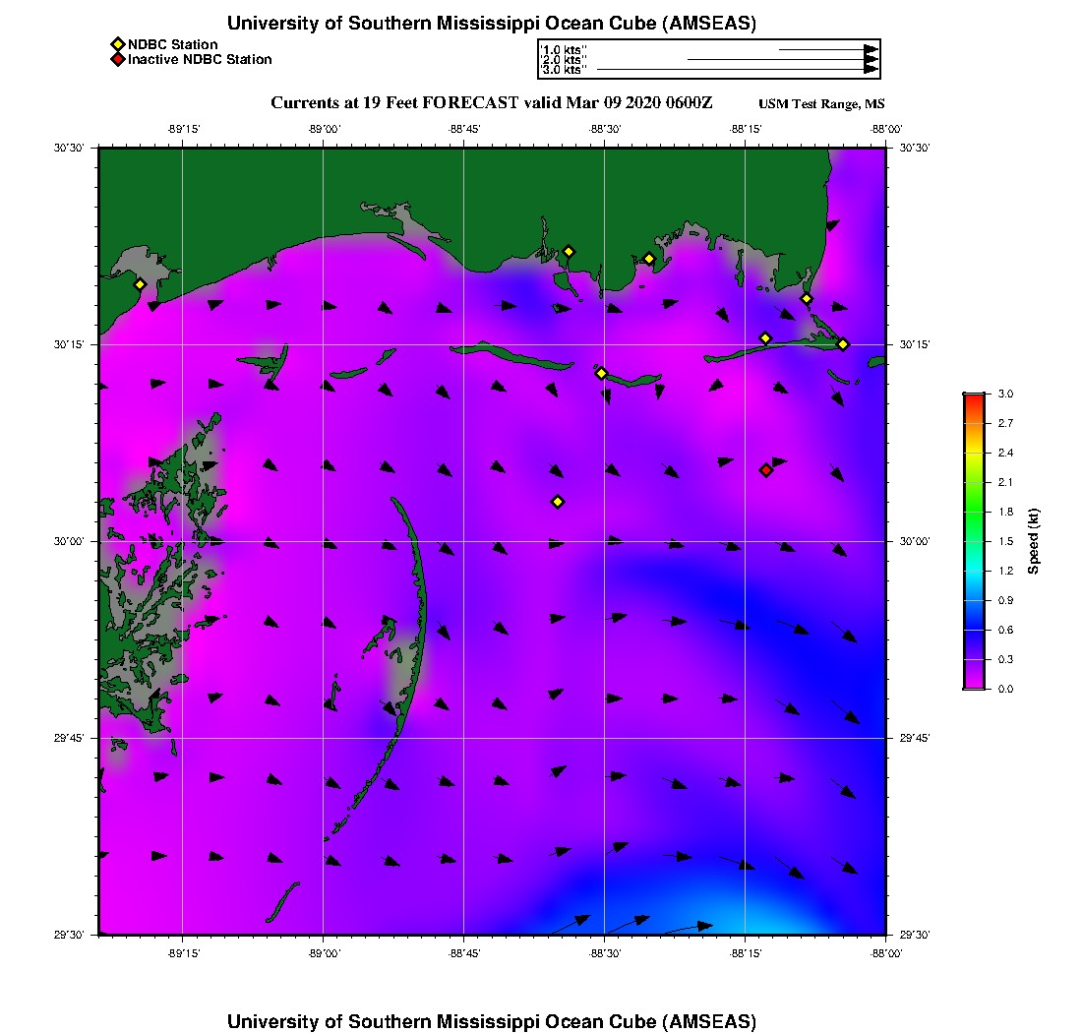Click the "Speed (kt)" color bar label

tap(1034, 541)
